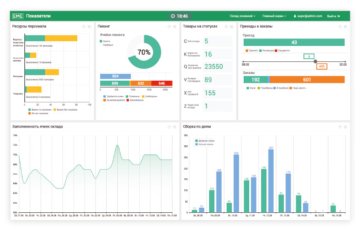Open the Заполненность ячеек склада panel menu
This screenshot has height=232, width=355.
[x=175, y=127]
